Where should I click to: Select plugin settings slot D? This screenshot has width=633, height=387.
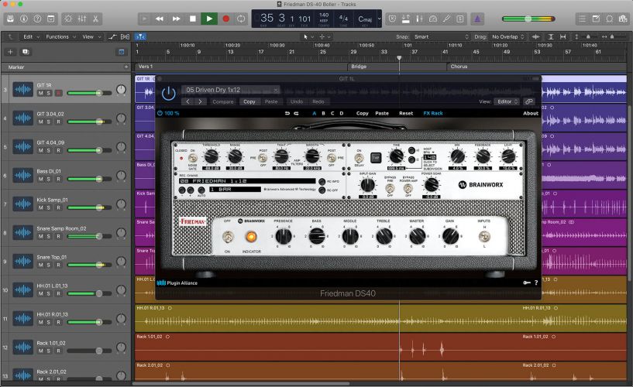tap(342, 113)
